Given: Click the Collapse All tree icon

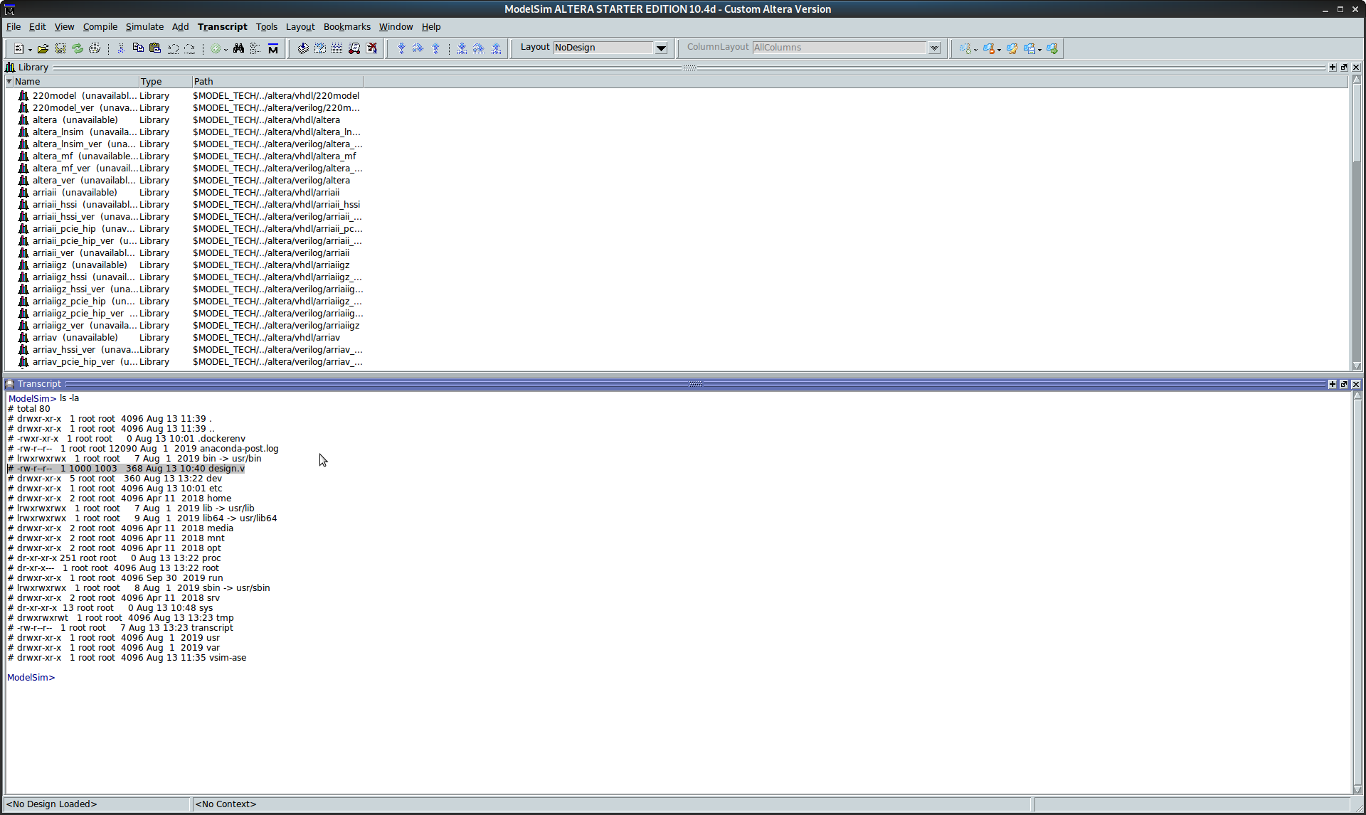Looking at the screenshot, I should click(255, 48).
